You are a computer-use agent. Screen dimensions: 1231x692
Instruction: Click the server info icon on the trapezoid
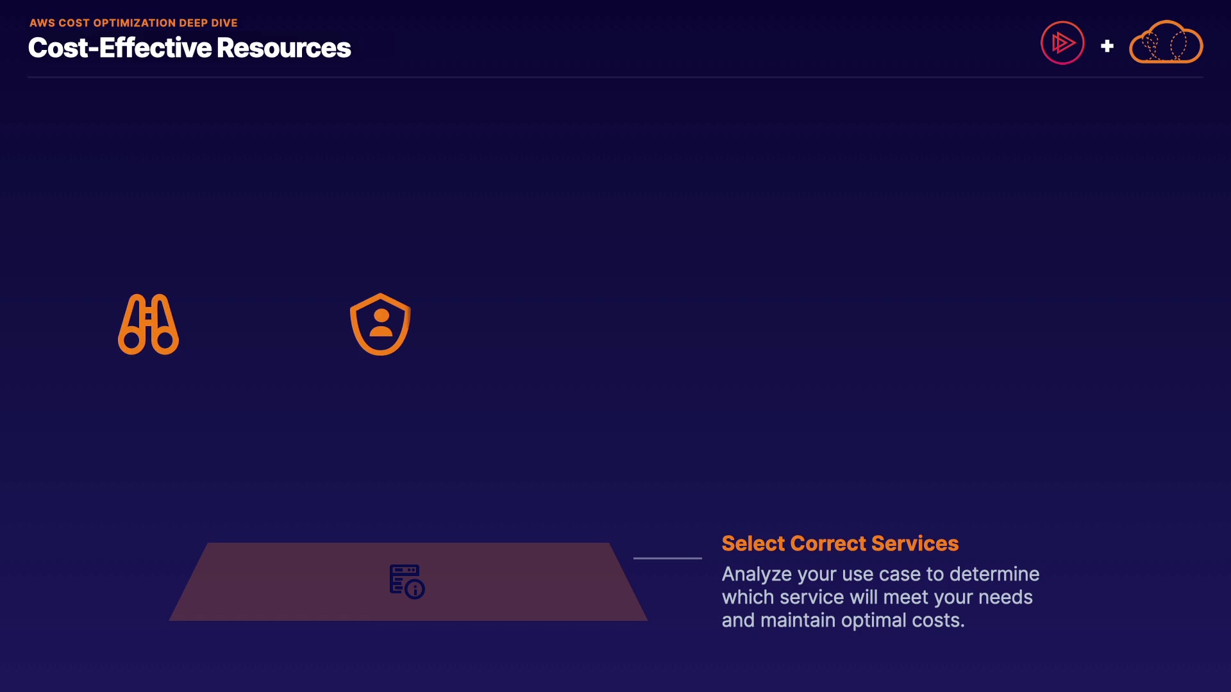coord(407,581)
